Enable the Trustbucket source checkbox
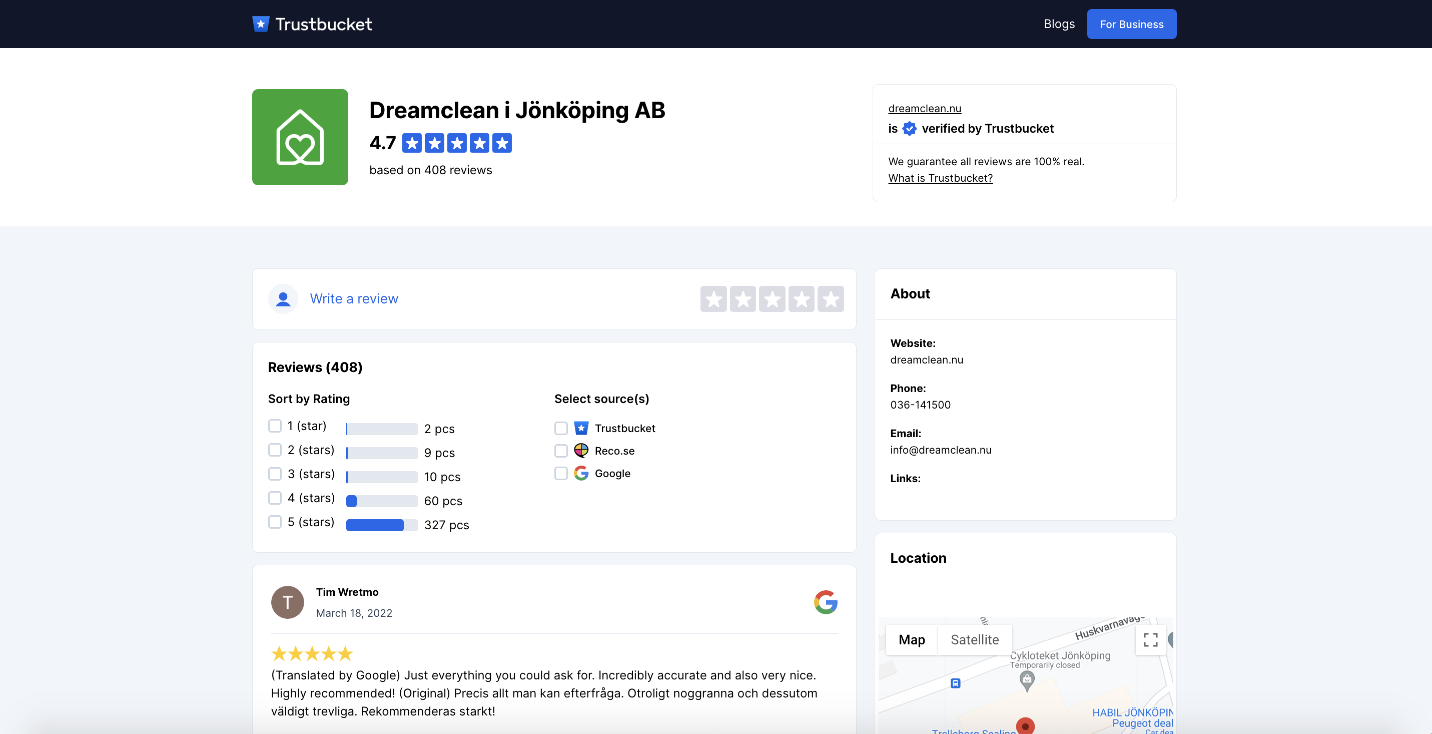This screenshot has width=1432, height=734. 561,428
